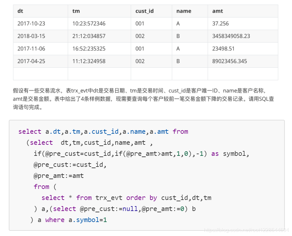Click code line '@pre_amt:=amt'
The height and width of the screenshot is (236, 292).
point(59,176)
